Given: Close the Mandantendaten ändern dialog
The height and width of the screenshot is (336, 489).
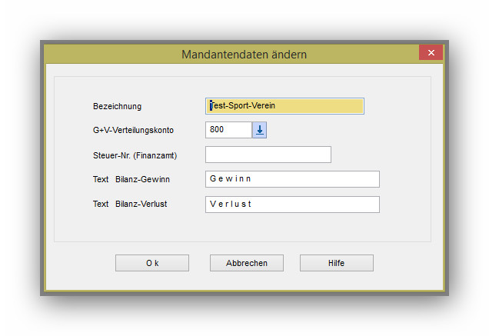Looking at the screenshot, I should pos(431,53).
